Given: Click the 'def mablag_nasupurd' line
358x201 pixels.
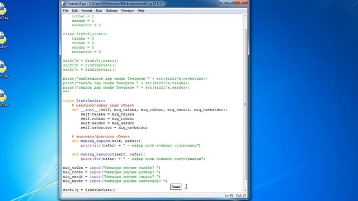Looking at the screenshot, I should (109, 154).
